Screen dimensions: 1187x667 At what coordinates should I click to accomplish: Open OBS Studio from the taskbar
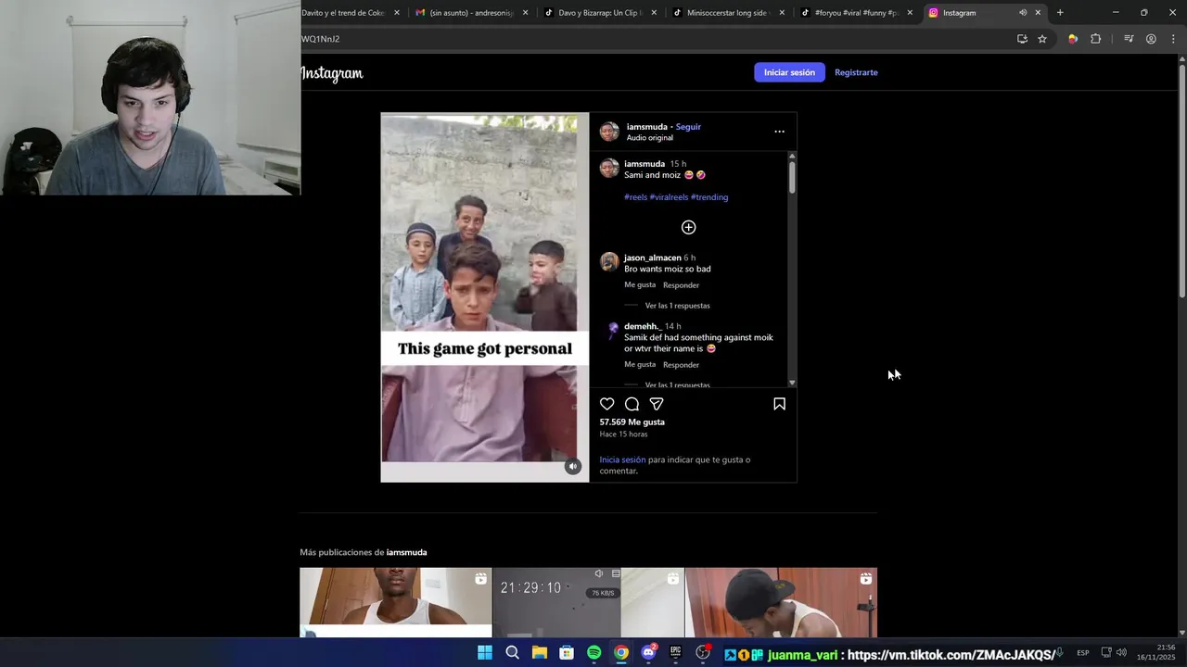703,653
